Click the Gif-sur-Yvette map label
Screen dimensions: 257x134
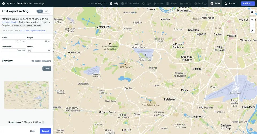(x=108, y=112)
